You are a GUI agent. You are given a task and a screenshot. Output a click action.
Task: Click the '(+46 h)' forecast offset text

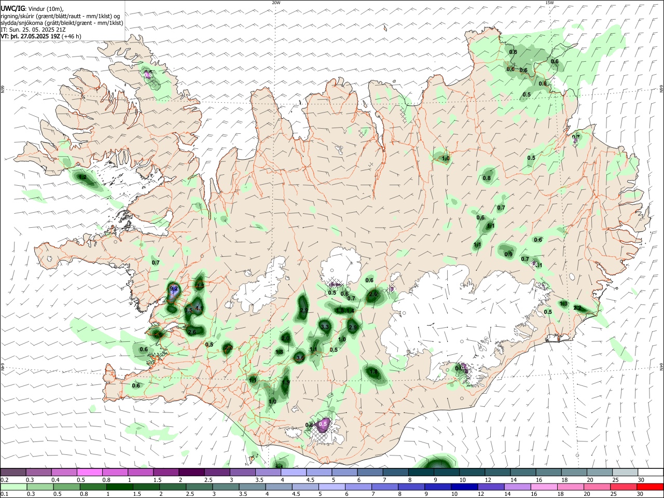click(x=72, y=37)
